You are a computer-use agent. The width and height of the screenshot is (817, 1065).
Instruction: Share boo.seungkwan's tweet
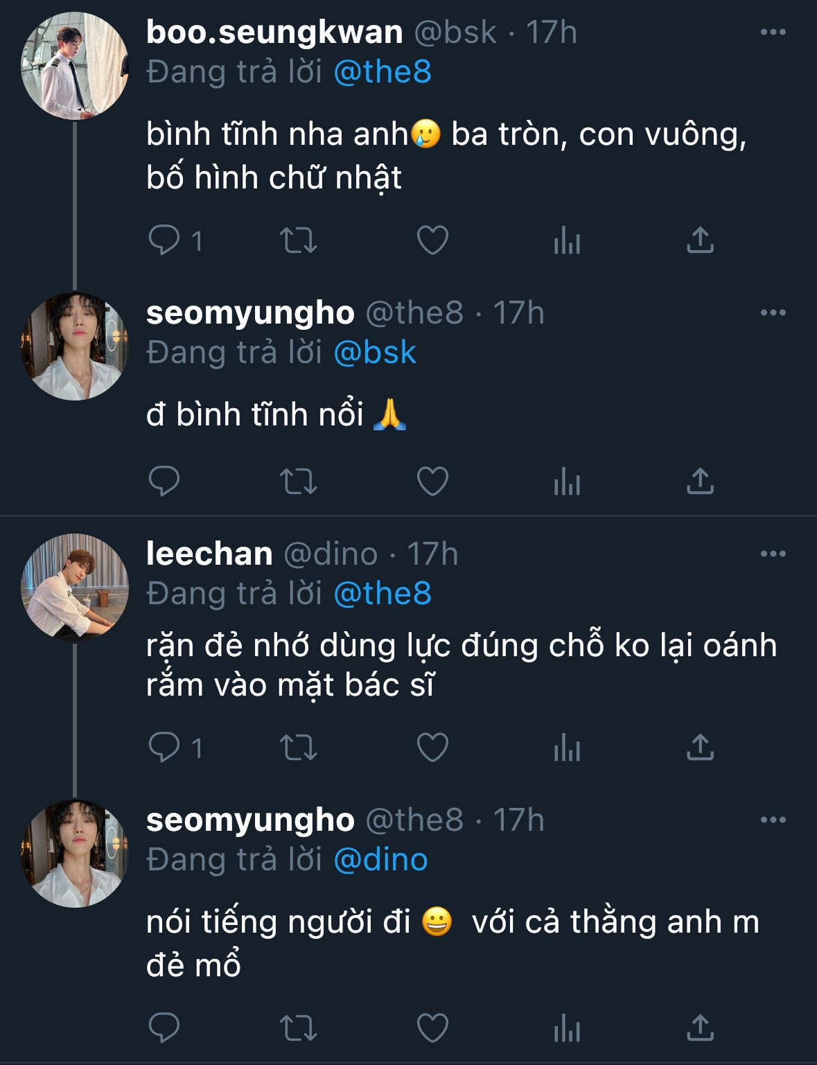pyautogui.click(x=700, y=240)
